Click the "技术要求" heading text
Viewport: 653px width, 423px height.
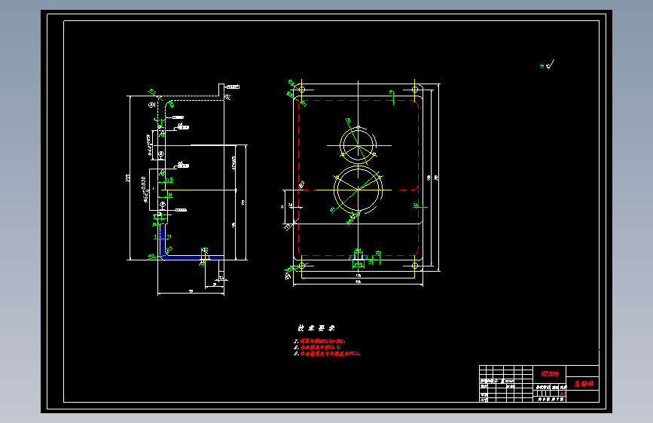pos(316,328)
